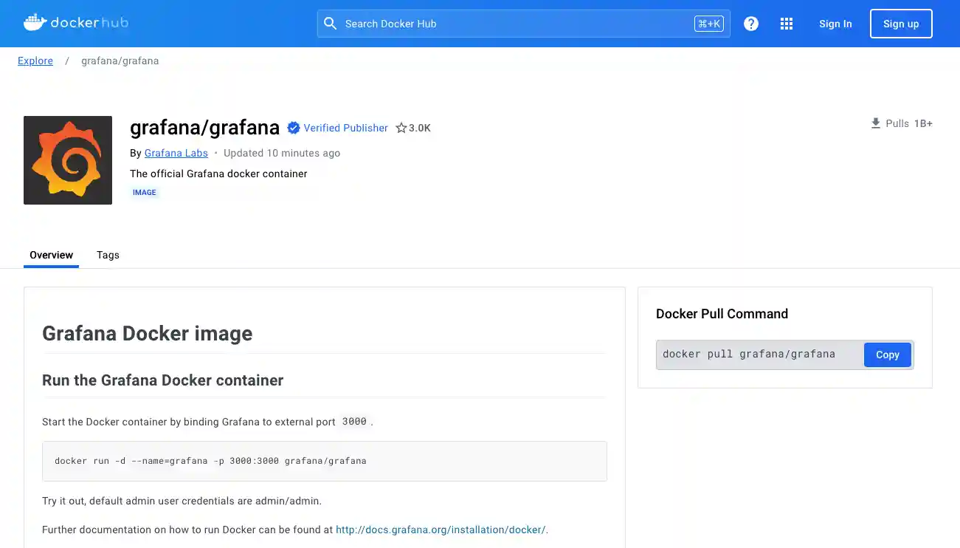The height and width of the screenshot is (548, 960).
Task: Click the Verified Publisher badge
Action: click(x=337, y=128)
